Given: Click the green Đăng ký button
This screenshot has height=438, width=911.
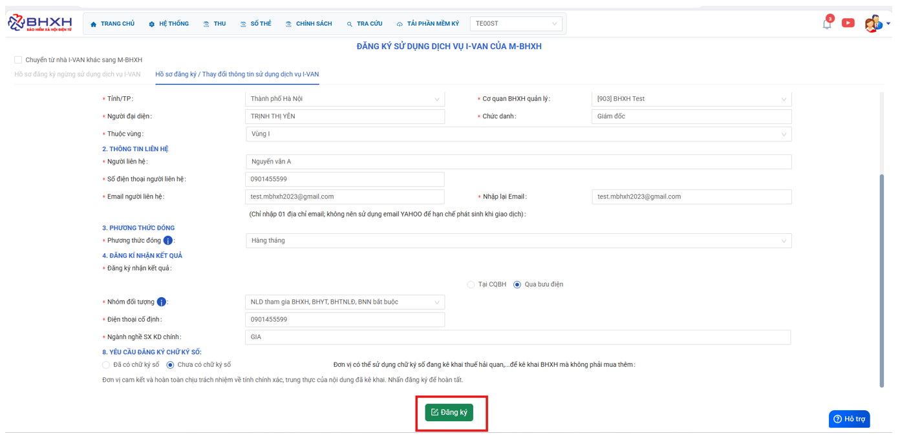Looking at the screenshot, I should (449, 412).
